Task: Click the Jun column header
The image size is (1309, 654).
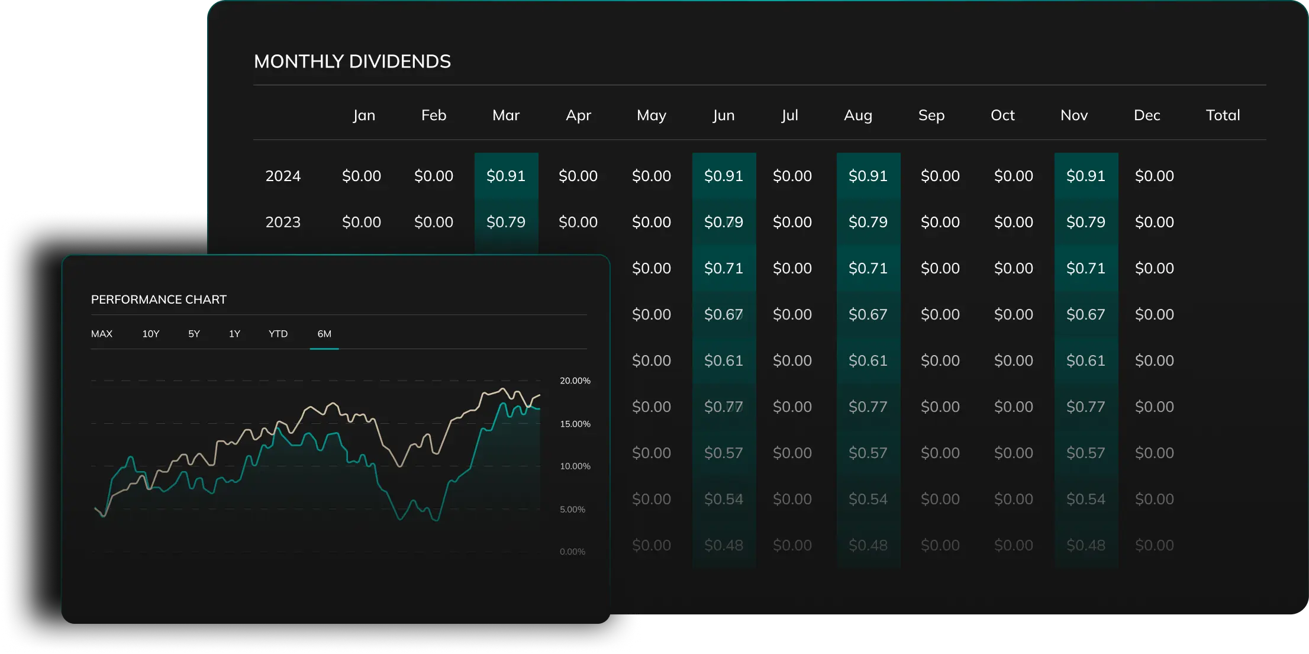Action: (x=724, y=115)
